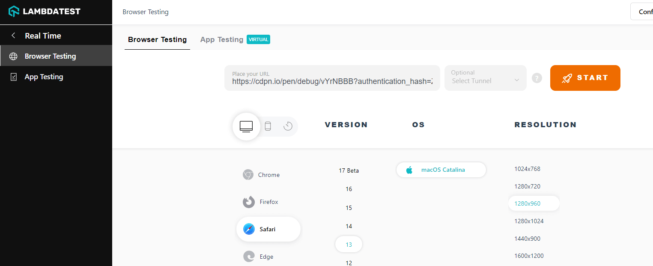Click the RESOLUTION column header
Viewport: 653px width, 266px height.
546,125
